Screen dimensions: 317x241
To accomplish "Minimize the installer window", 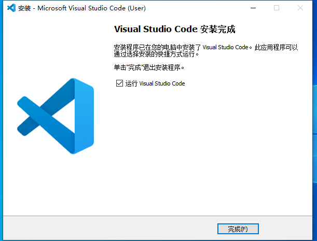I will pyautogui.click(x=253, y=8).
